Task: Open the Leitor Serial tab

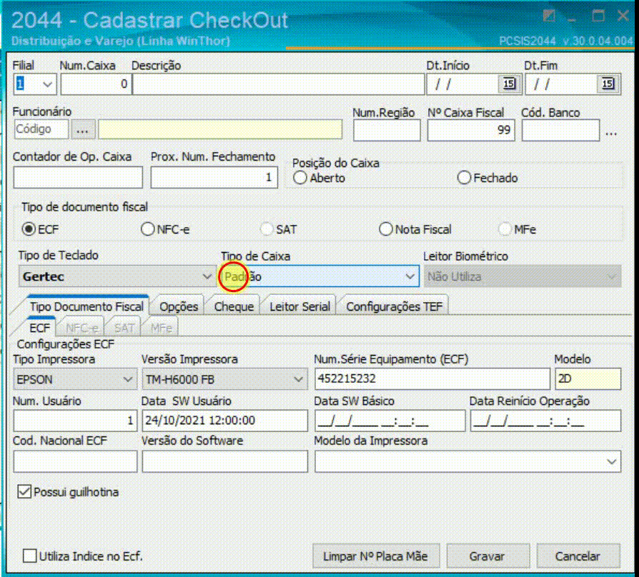Action: click(x=299, y=306)
